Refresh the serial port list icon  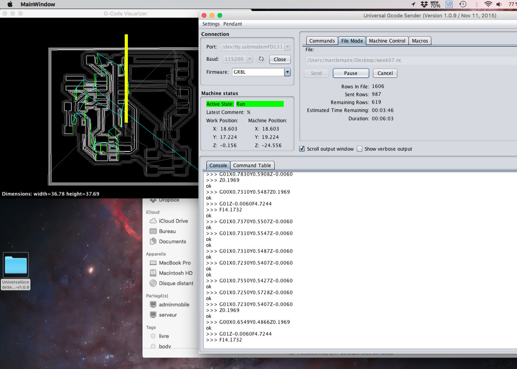tap(261, 59)
